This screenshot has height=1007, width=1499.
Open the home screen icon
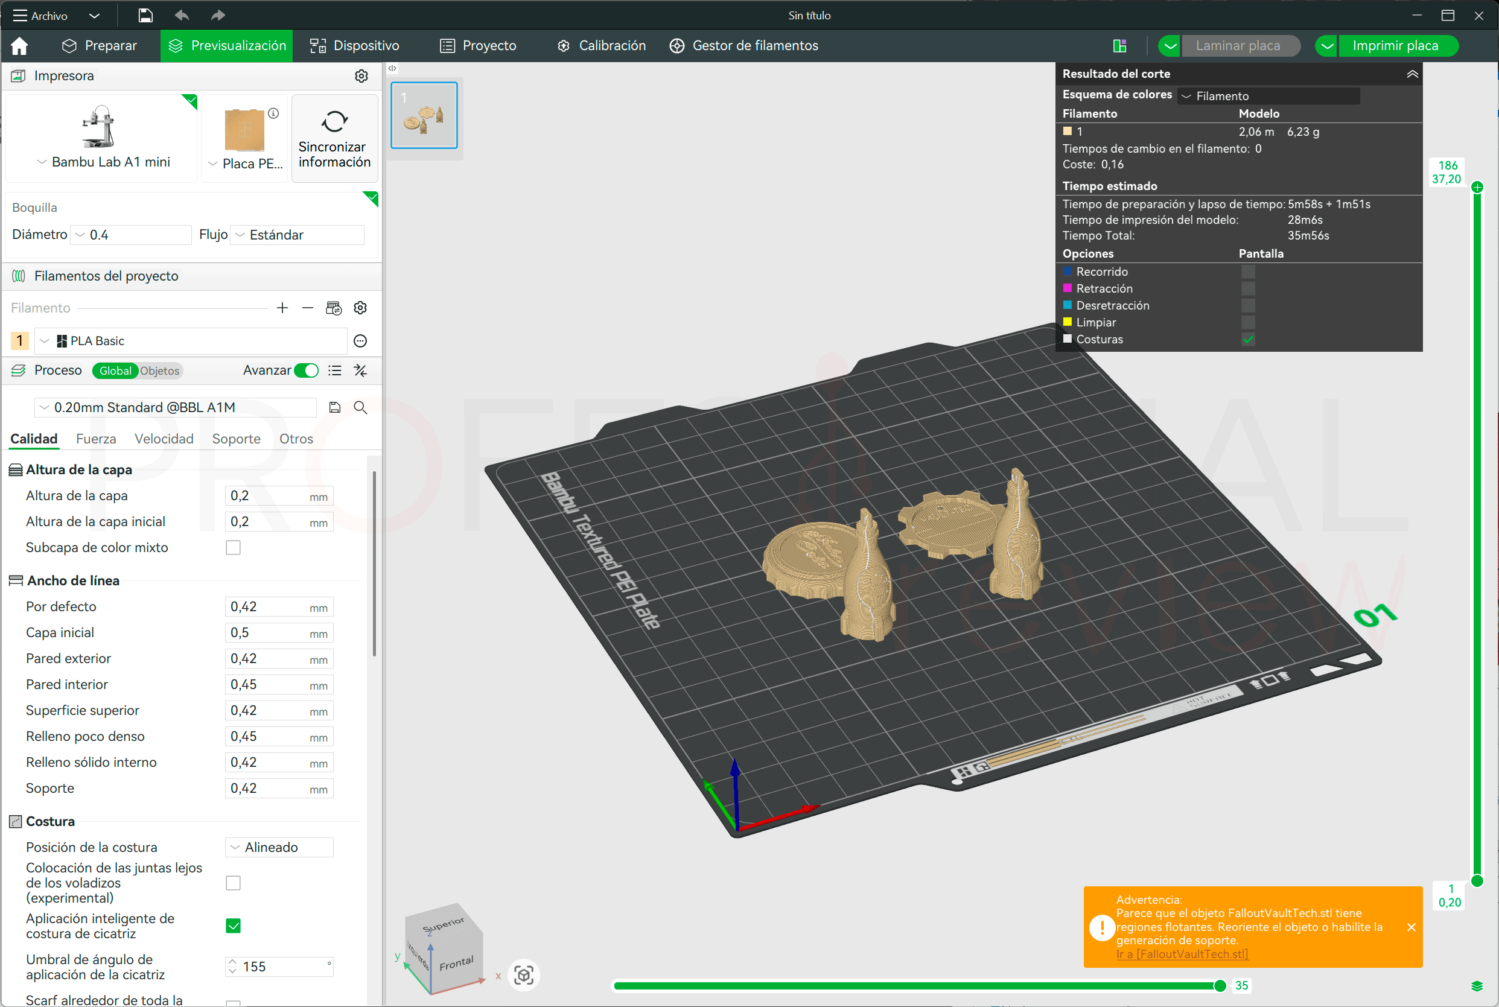click(x=19, y=46)
